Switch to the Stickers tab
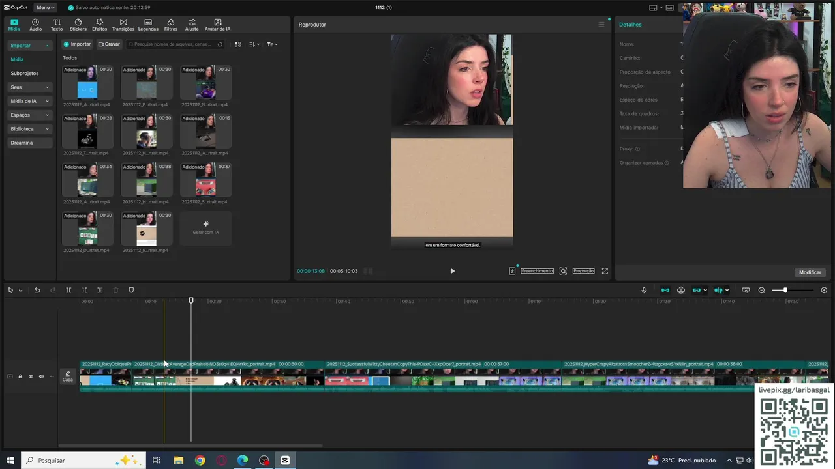Image resolution: width=835 pixels, height=469 pixels. [78, 25]
